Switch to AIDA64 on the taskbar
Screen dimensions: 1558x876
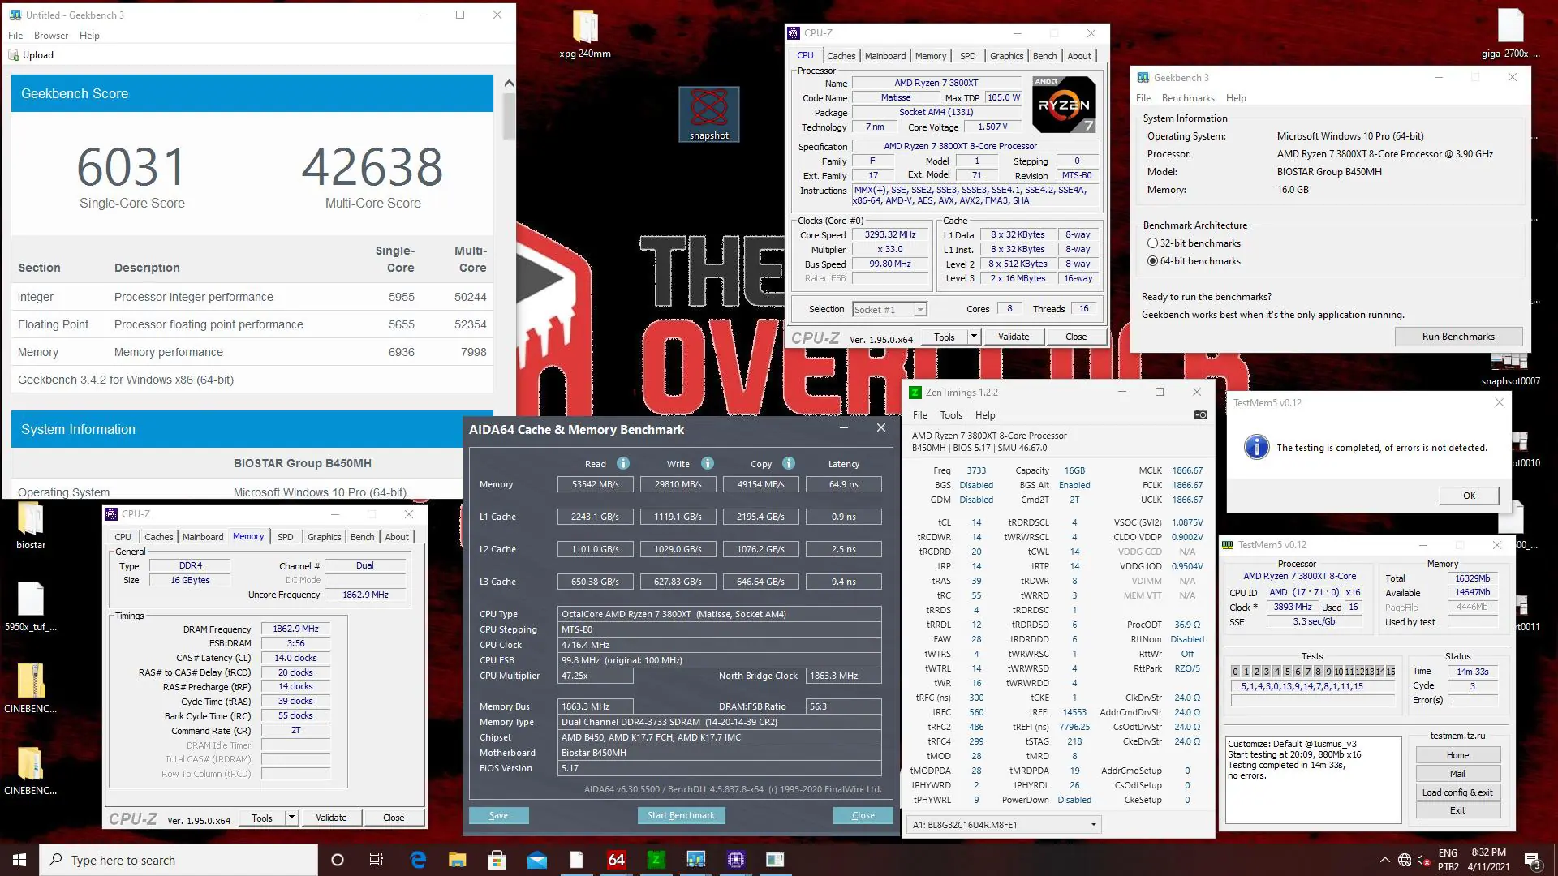[x=616, y=860]
